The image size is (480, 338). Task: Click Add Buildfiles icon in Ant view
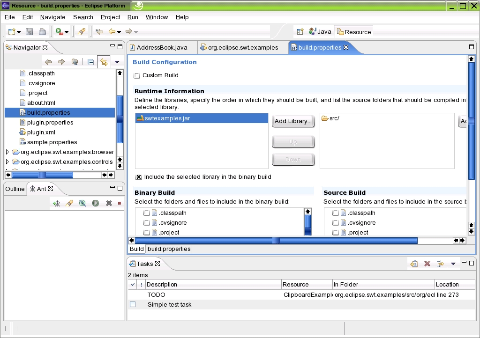[56, 203]
